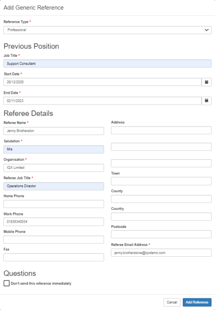215x310 pixels.
Task: Select the Start Date text field
Action: pos(102,82)
